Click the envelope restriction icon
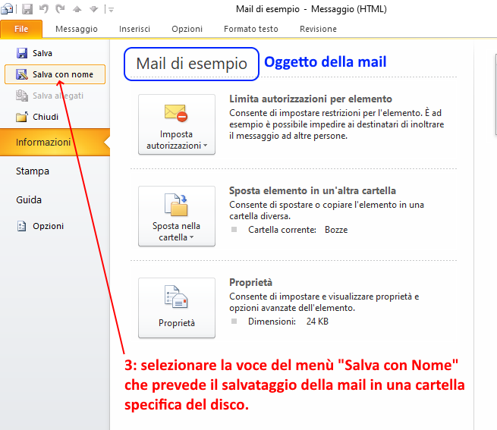Image resolution: width=497 pixels, height=430 pixels. (176, 113)
